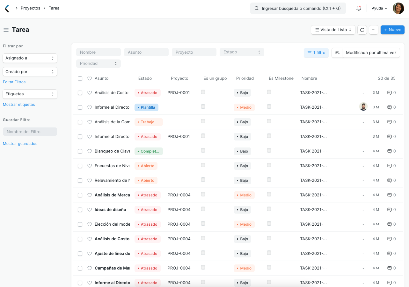Screen dimensions: 409x287
Task: Select the Análisis de la Com row checkbox
Action: pyautogui.click(x=80, y=122)
